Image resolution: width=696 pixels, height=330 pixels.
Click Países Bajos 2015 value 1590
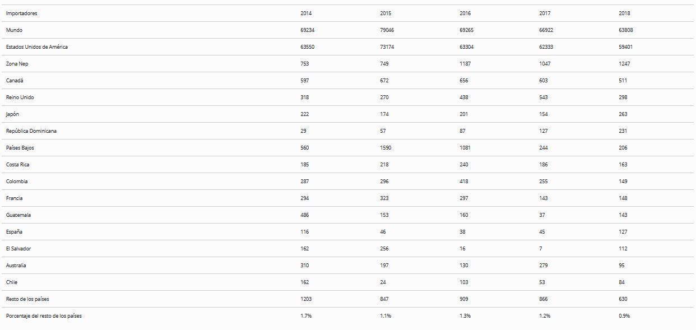click(386, 148)
